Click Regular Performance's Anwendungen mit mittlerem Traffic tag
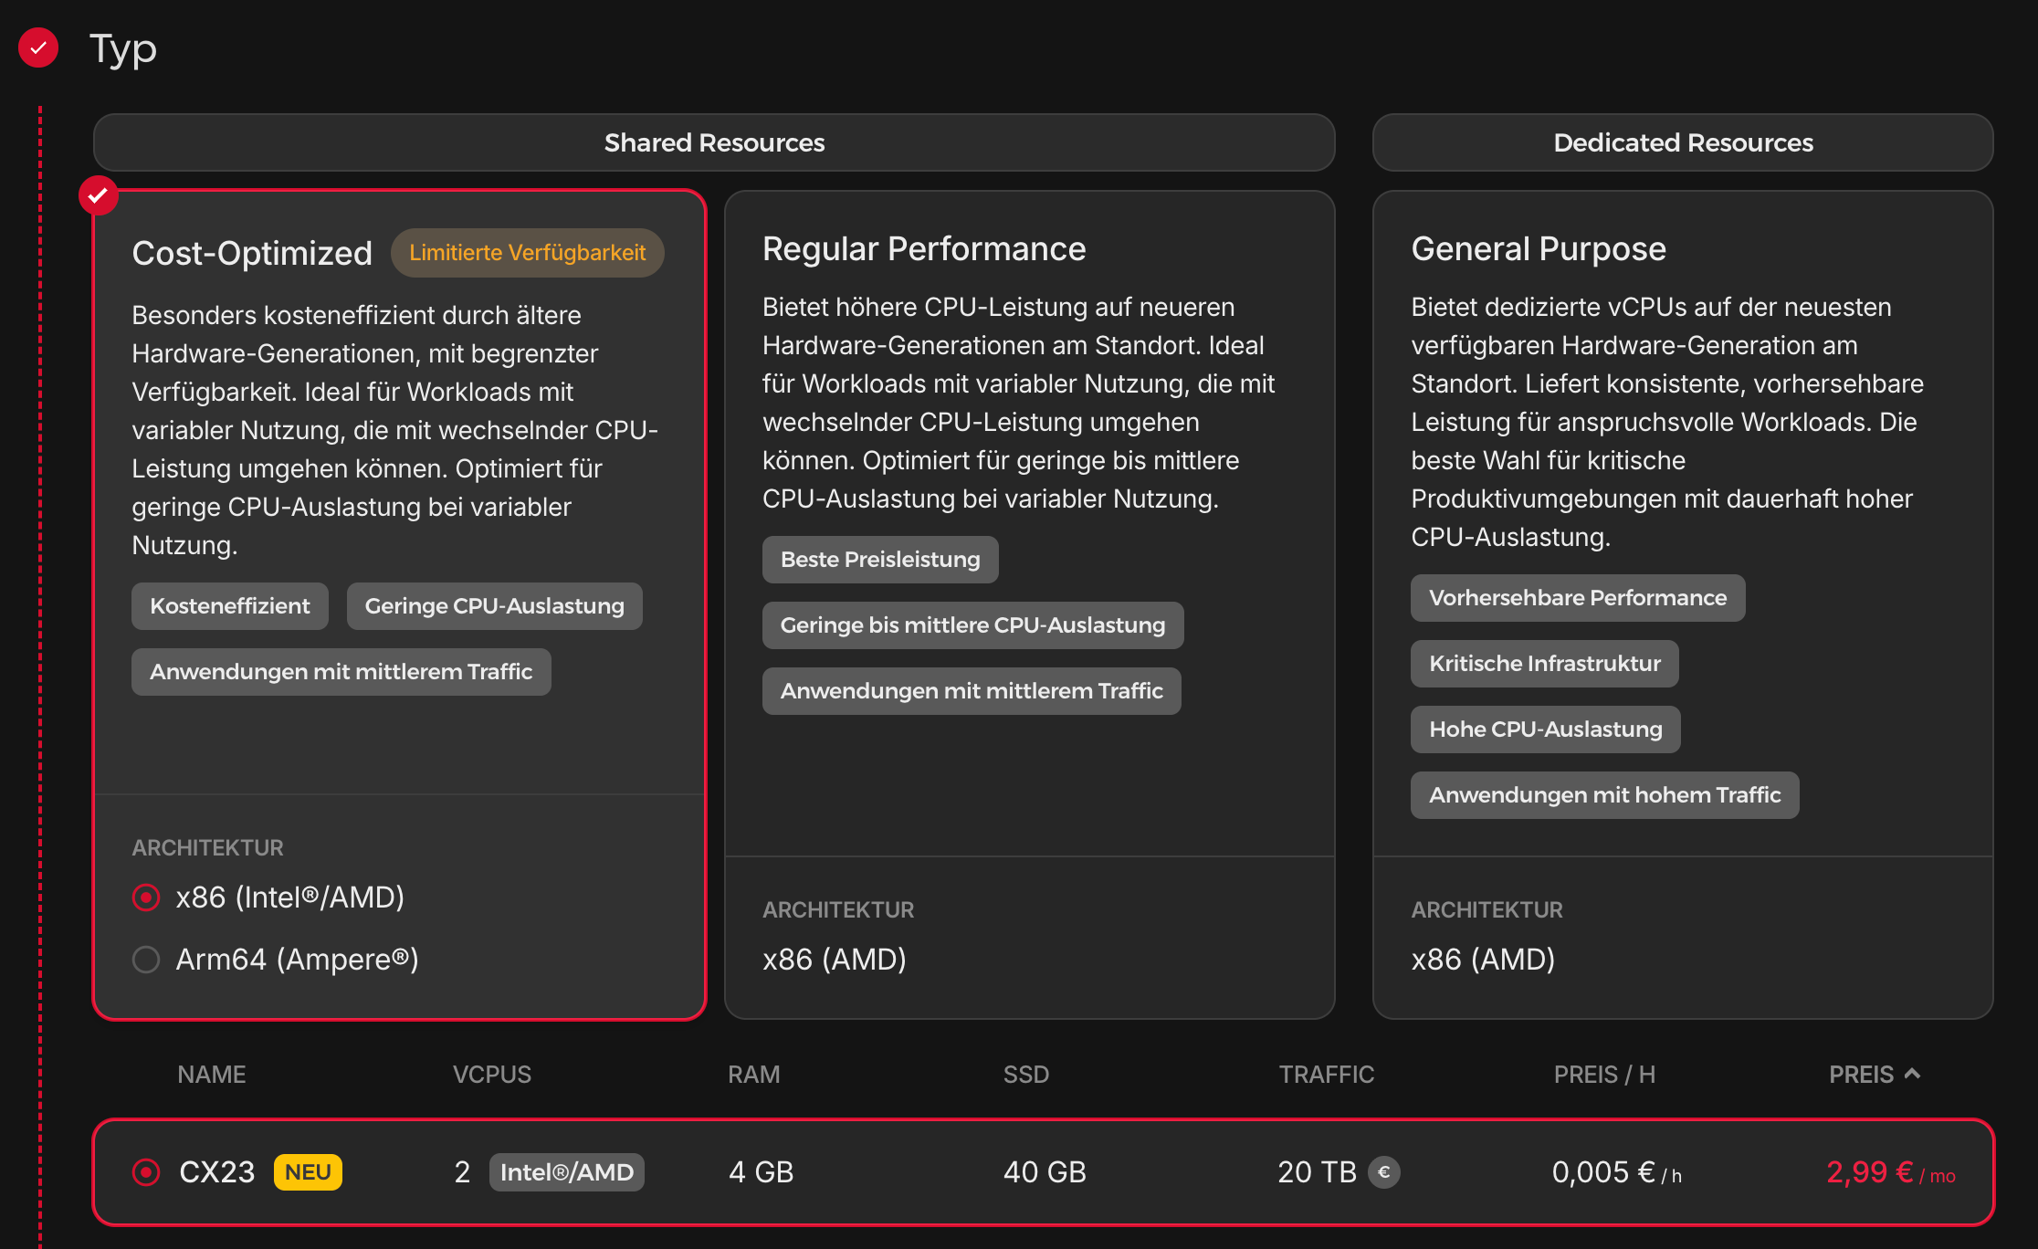Screen dimensions: 2038x1249 point(972,691)
